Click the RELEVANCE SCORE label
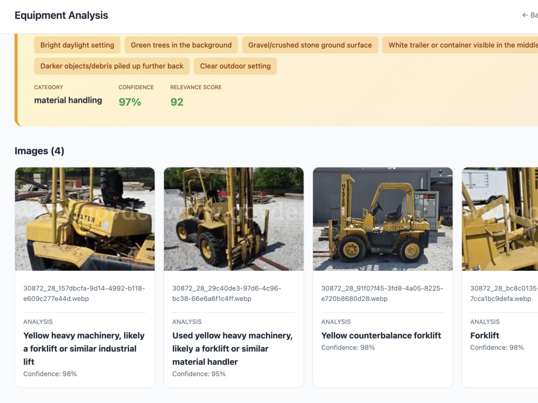538x403 pixels. tap(196, 88)
